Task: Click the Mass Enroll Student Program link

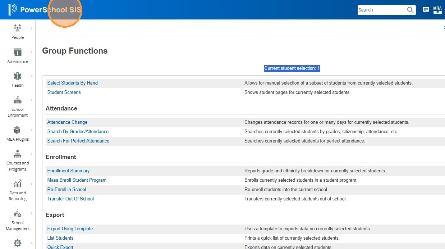Action: [x=77, y=180]
